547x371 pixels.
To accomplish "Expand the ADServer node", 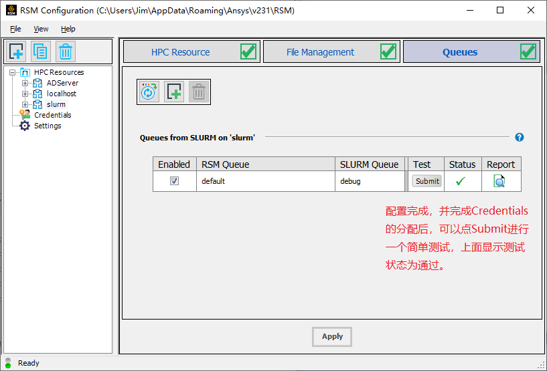I will click(25, 84).
